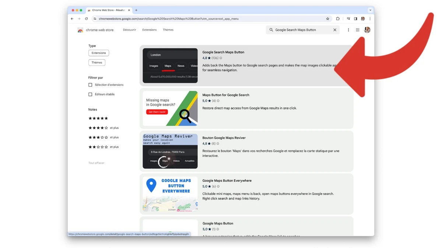The height and width of the screenshot is (248, 442).
Task: Click description 'Adds back the Maps button'
Action: [x=270, y=68]
